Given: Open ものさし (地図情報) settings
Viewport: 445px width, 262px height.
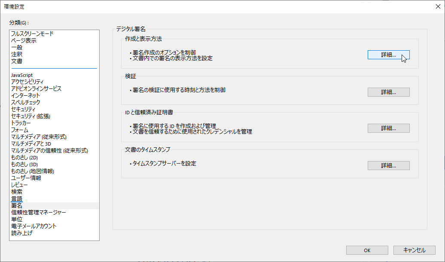Looking at the screenshot, I should (33, 171).
